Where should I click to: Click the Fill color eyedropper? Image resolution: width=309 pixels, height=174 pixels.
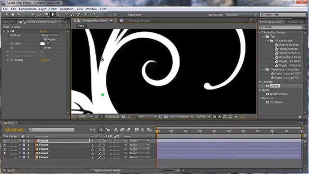[x=48, y=43]
